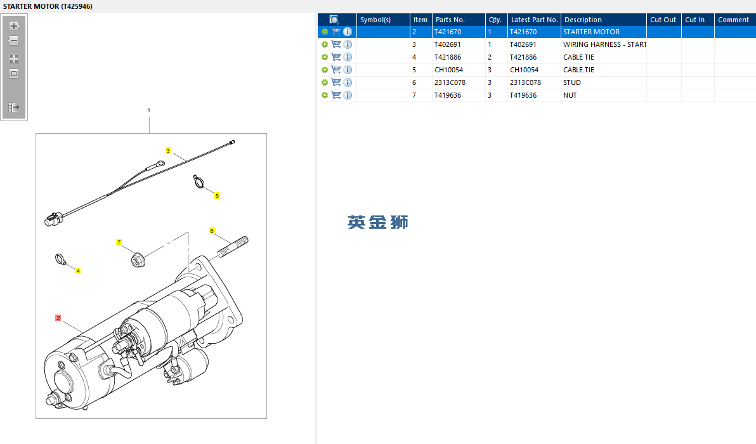Select callout 4 cable tie in diagram
The image size is (756, 444).
tap(77, 271)
